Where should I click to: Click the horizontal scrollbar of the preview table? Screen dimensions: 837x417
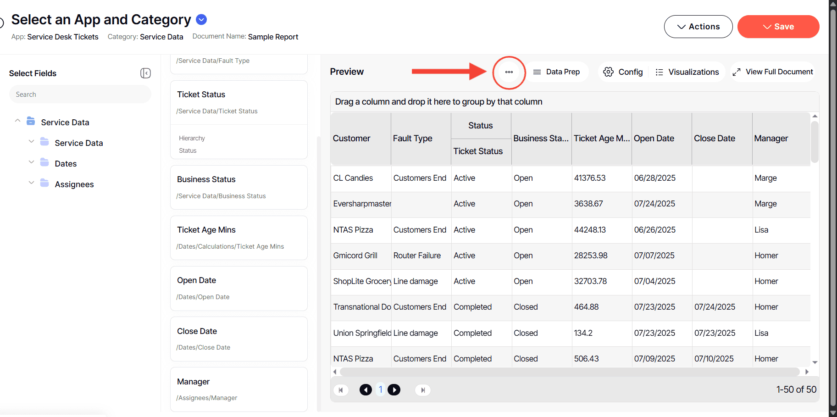(x=570, y=372)
